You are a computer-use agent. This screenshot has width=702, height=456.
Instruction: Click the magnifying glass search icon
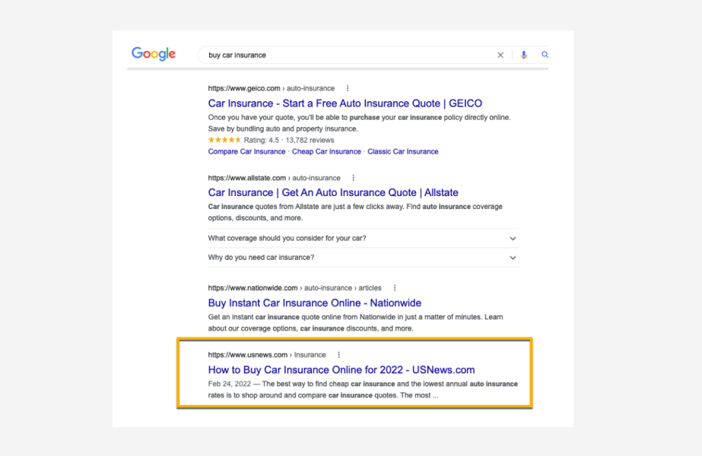[x=545, y=55]
